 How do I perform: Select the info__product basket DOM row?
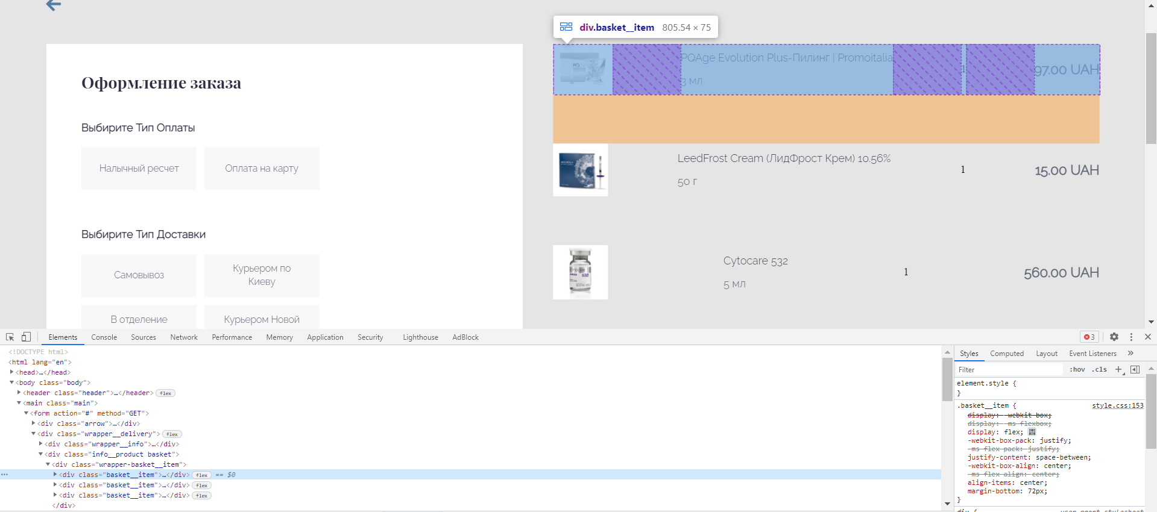point(470,454)
